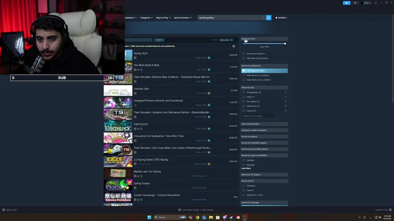Open File Explorer from taskbar
This screenshot has width=394, height=221.
(x=211, y=217)
